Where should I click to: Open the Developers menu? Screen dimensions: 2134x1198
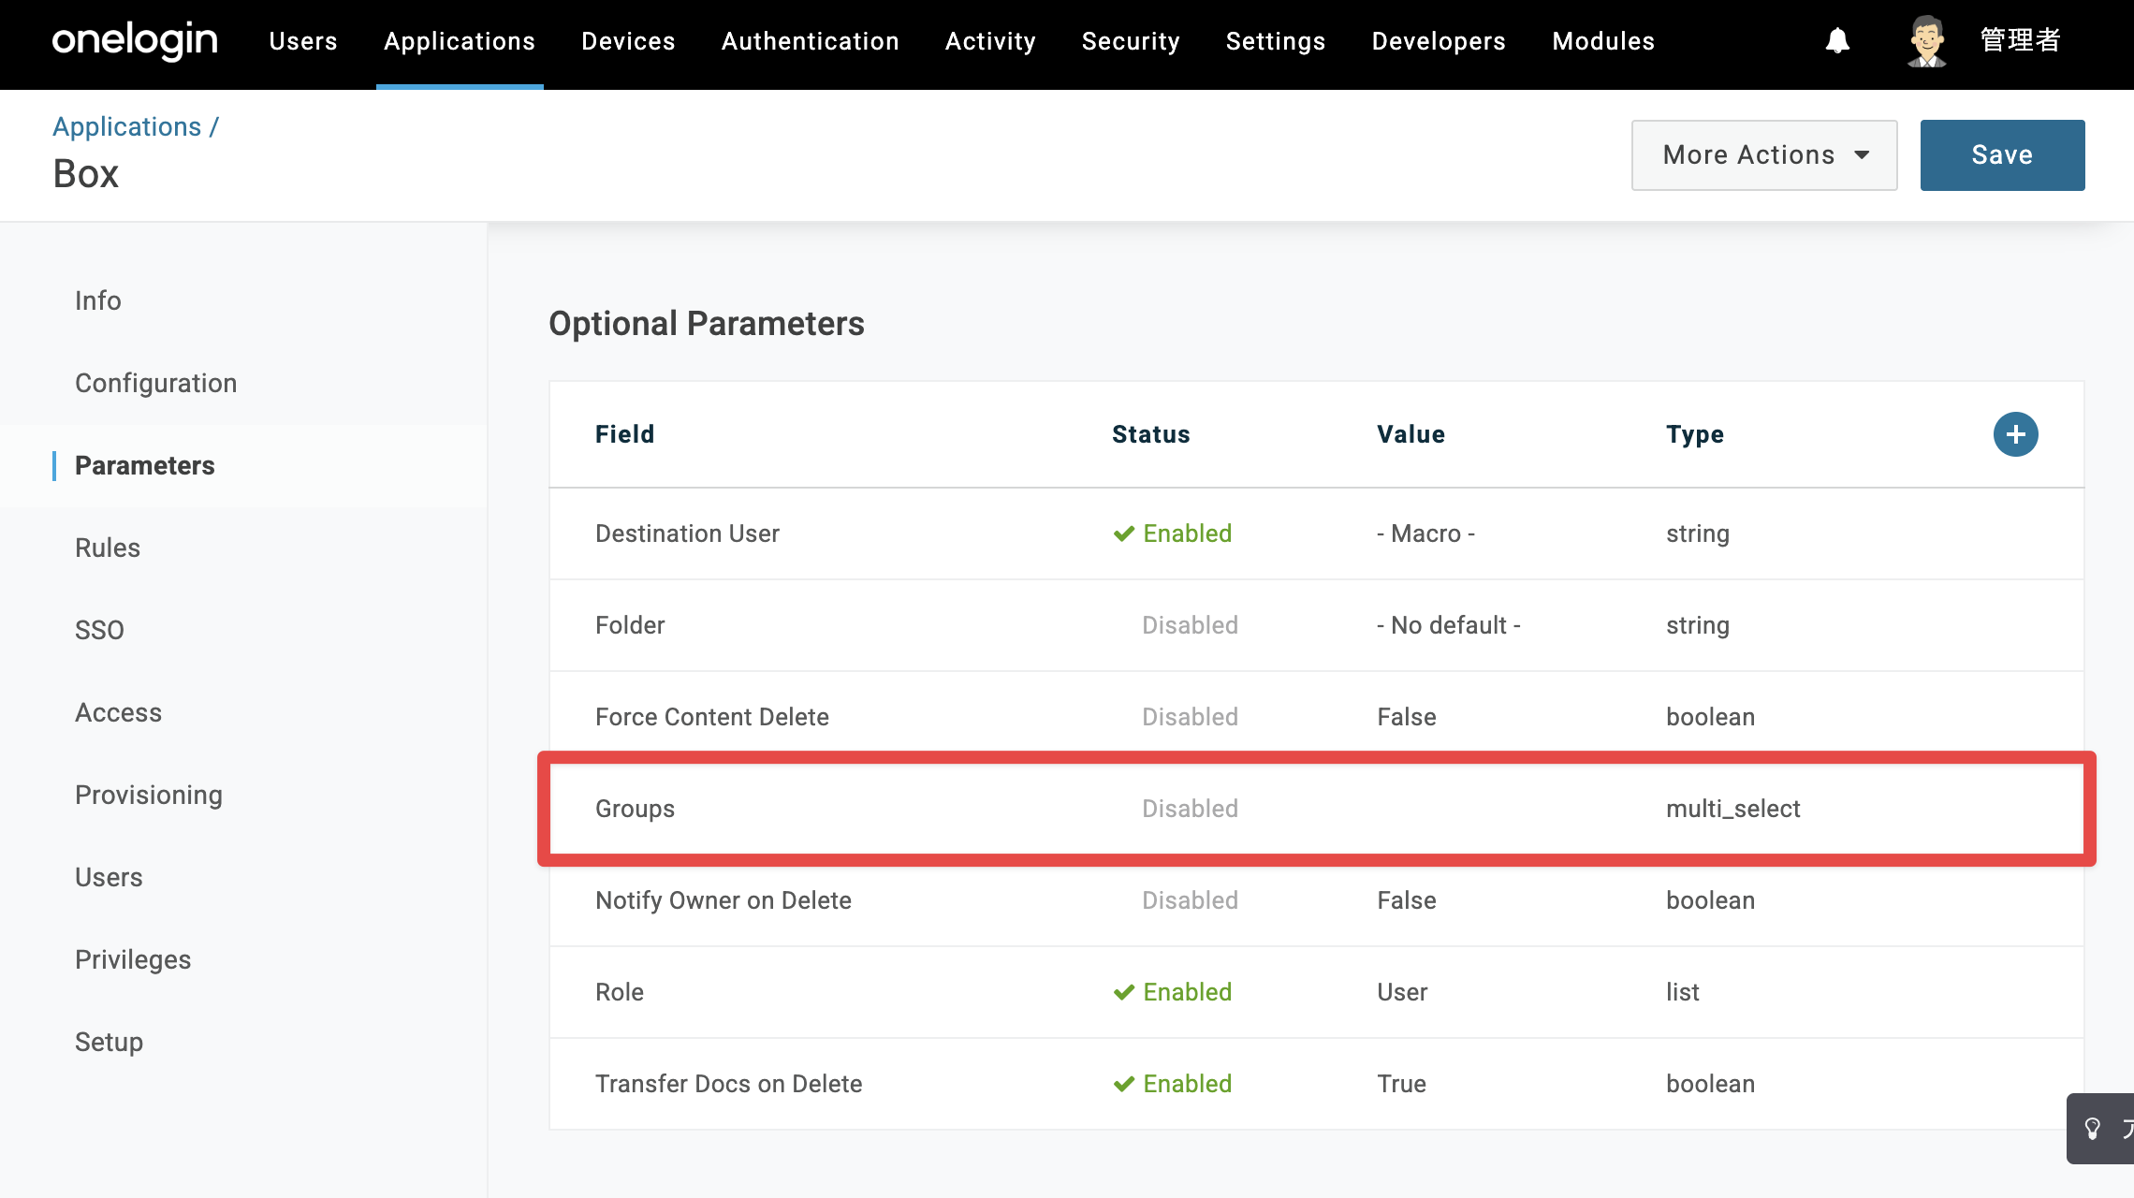click(x=1439, y=41)
